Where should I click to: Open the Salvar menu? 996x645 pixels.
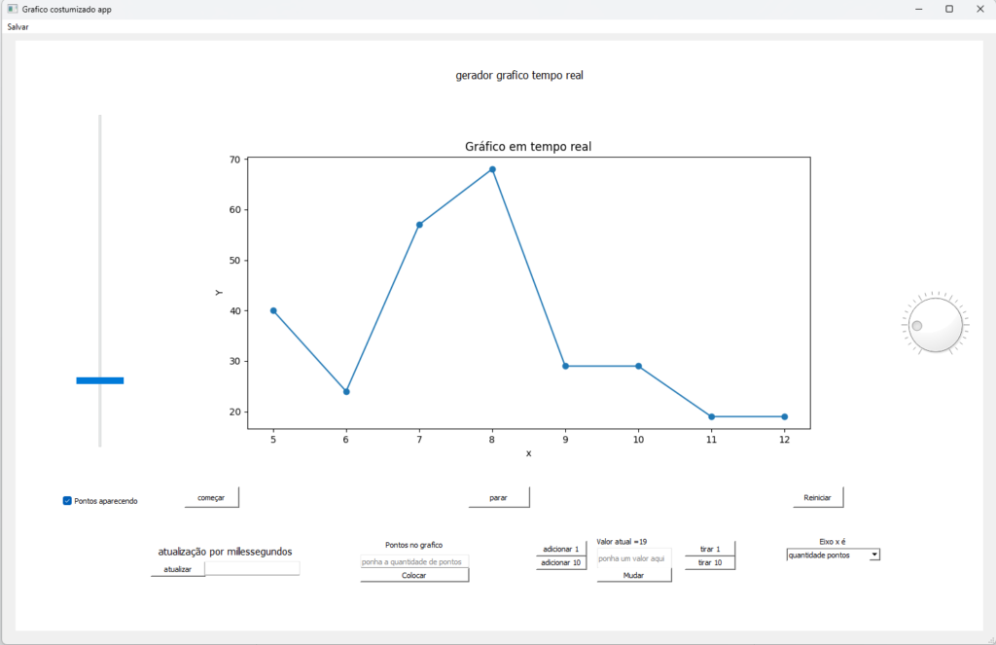[18, 27]
